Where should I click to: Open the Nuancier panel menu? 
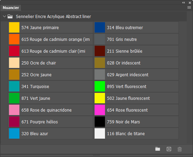[x=189, y=8]
